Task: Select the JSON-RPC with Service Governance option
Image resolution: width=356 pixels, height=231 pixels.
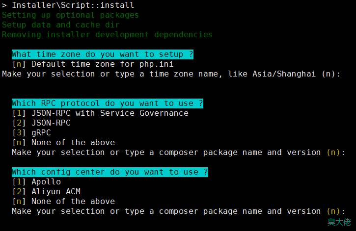Action: click(x=100, y=113)
